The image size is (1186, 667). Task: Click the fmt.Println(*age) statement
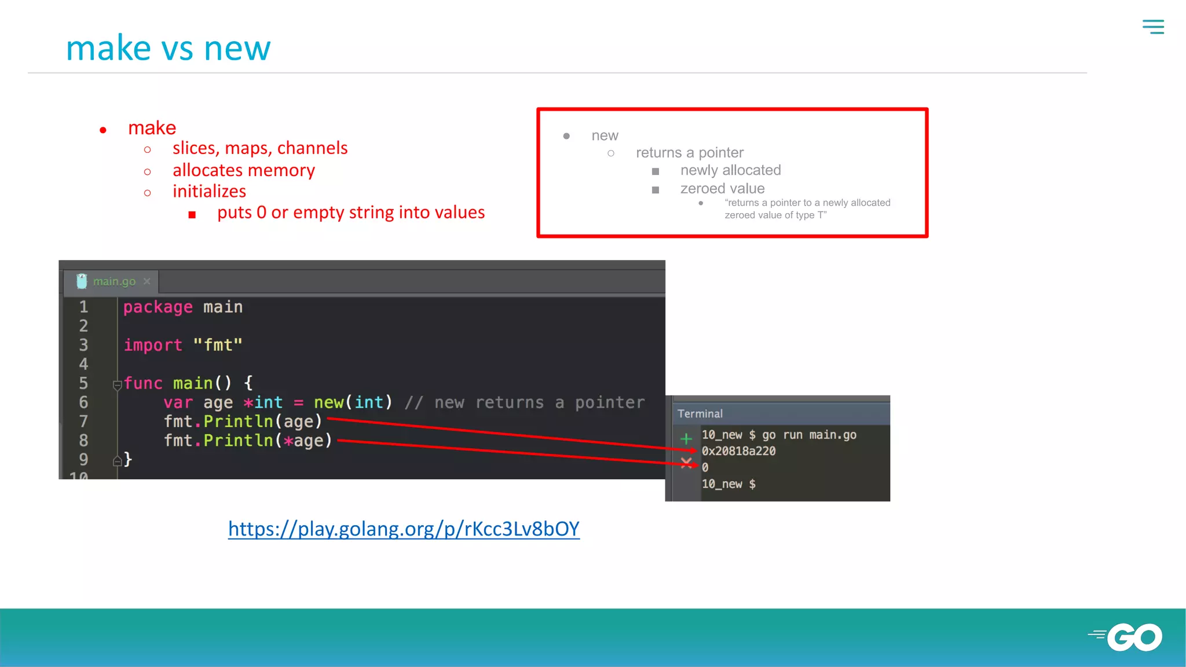tap(248, 441)
